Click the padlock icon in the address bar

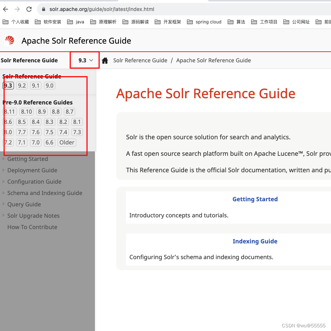[x=43, y=10]
